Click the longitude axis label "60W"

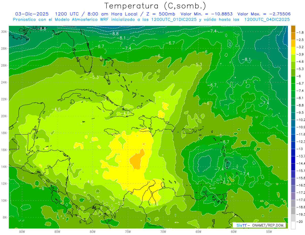(234, 232)
